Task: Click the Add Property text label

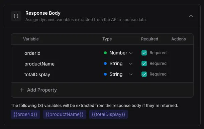Action: pyautogui.click(x=42, y=90)
